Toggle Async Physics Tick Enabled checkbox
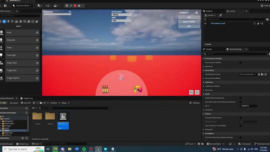The height and width of the screenshot is (152, 270). click(241, 126)
